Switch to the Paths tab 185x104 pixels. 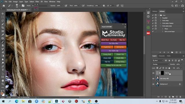(x=169, y=56)
